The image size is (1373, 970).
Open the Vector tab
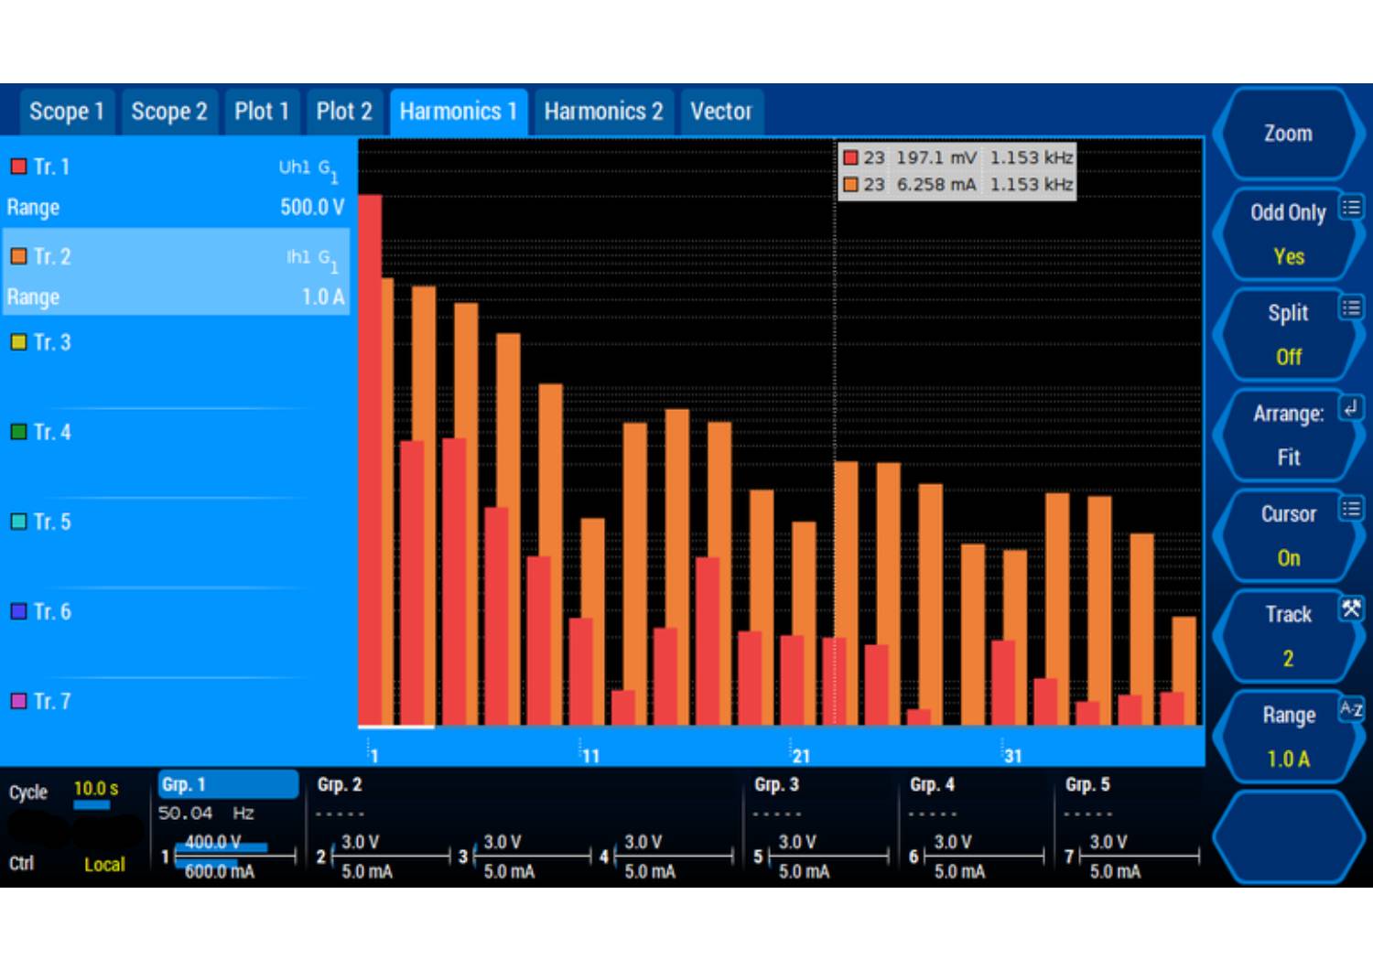pyautogui.click(x=720, y=112)
